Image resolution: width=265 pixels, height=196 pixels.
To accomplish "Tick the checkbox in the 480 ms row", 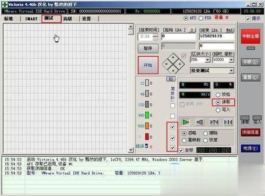I will (172, 116).
